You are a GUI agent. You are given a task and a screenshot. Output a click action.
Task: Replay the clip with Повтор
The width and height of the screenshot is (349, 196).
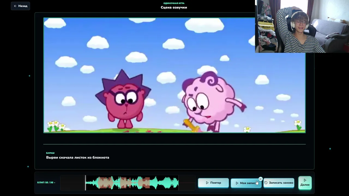click(x=213, y=183)
